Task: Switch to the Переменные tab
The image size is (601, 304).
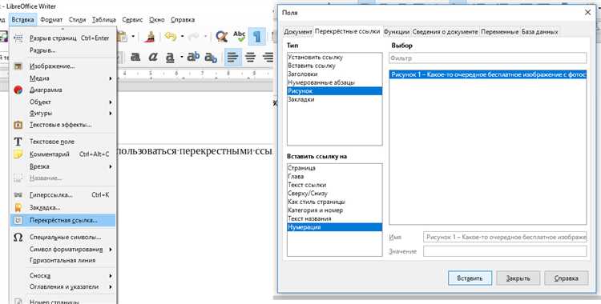Action: (x=499, y=32)
